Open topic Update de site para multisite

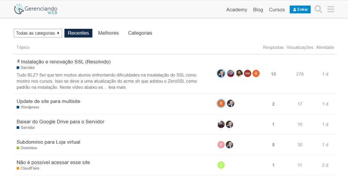coord(48,101)
